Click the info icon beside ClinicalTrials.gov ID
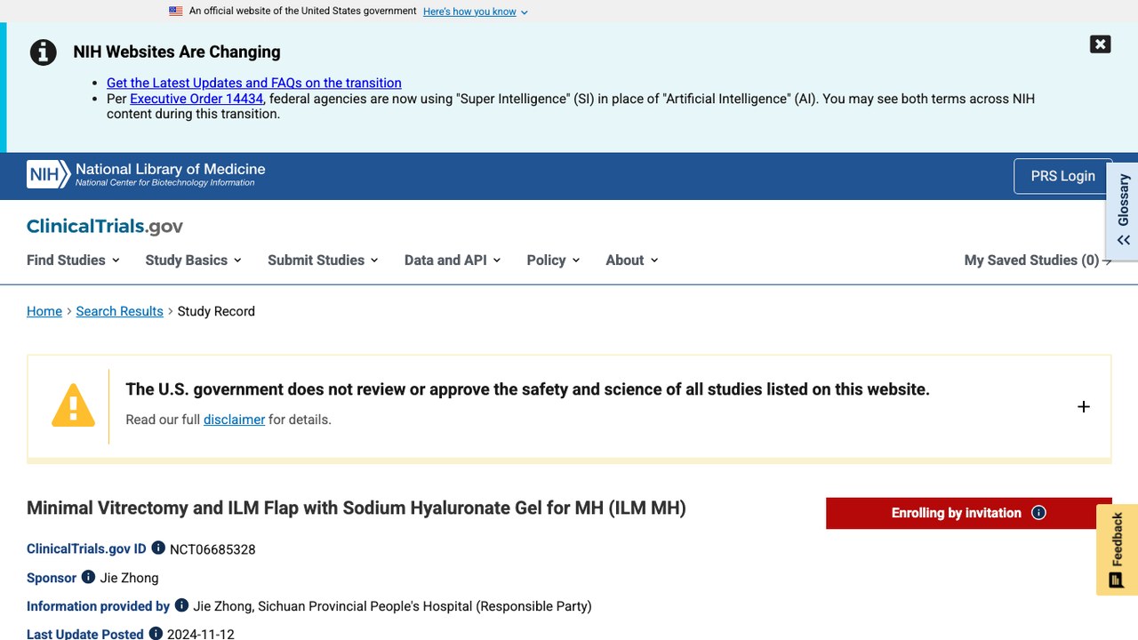The image size is (1138, 640). coord(158,548)
